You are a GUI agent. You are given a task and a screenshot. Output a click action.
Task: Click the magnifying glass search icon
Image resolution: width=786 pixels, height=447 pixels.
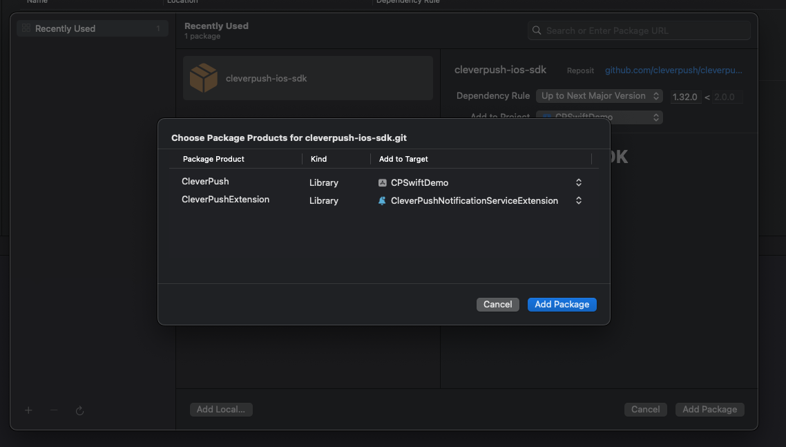(537, 30)
